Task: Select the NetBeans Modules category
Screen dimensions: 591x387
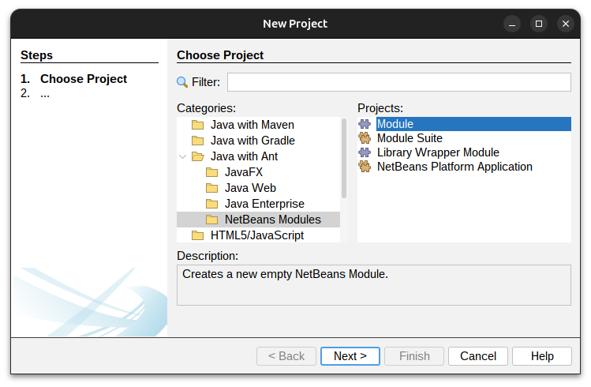Action: click(272, 220)
